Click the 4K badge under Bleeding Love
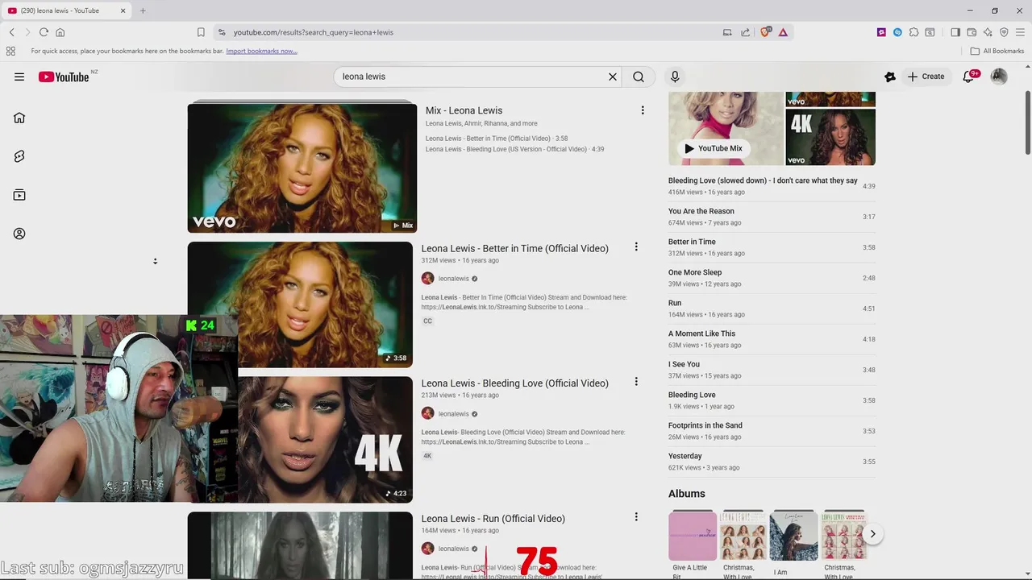The image size is (1032, 580). tap(427, 456)
